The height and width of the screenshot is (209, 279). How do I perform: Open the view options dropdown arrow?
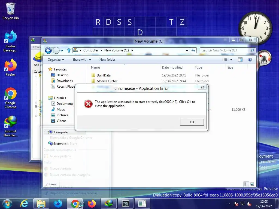coord(231,60)
